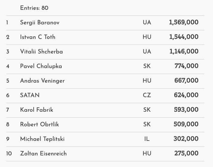Select Michael Teplitski's name
The image size is (213, 167).
point(42,139)
